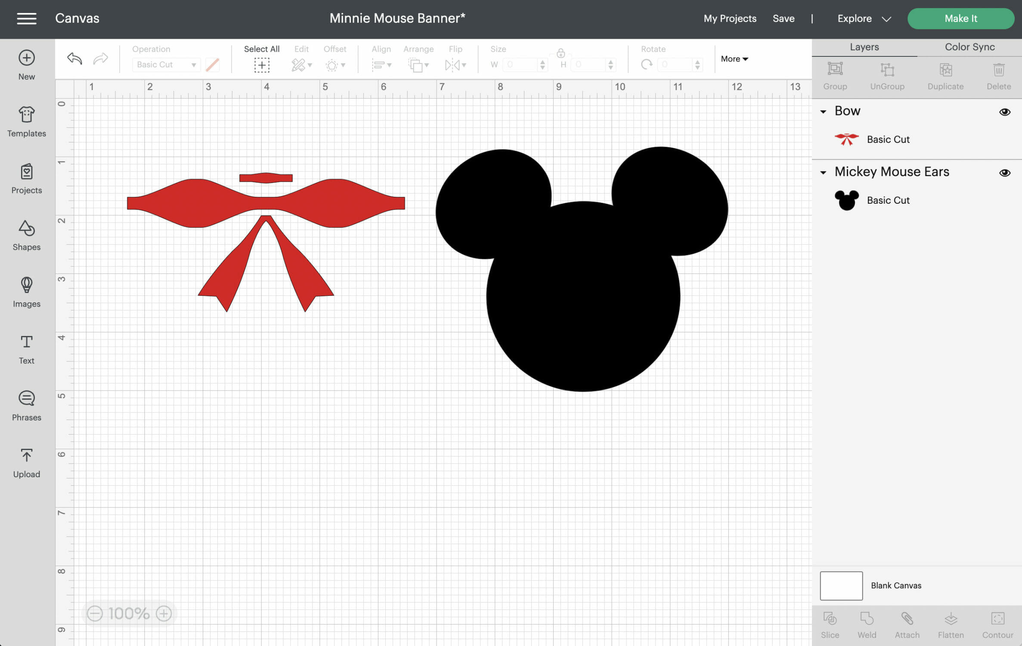
Task: Zoom in with the plus icon
Action: click(x=164, y=613)
